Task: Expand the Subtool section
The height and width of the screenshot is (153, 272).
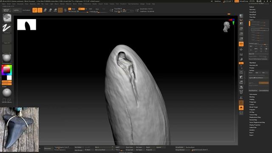Action: [252, 7]
